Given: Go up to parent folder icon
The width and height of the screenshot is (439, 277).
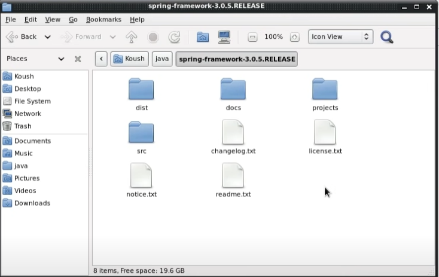Looking at the screenshot, I should coord(132,37).
